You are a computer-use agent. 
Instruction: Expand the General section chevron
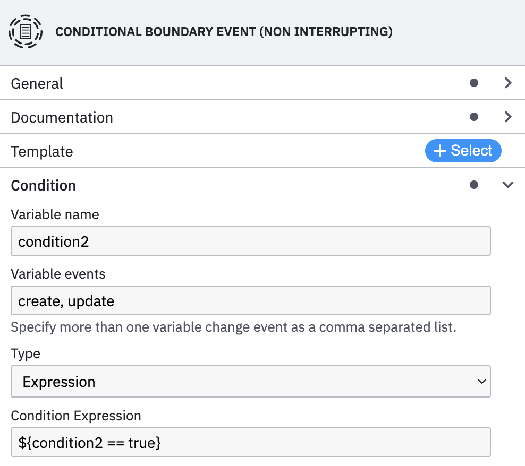coord(508,83)
